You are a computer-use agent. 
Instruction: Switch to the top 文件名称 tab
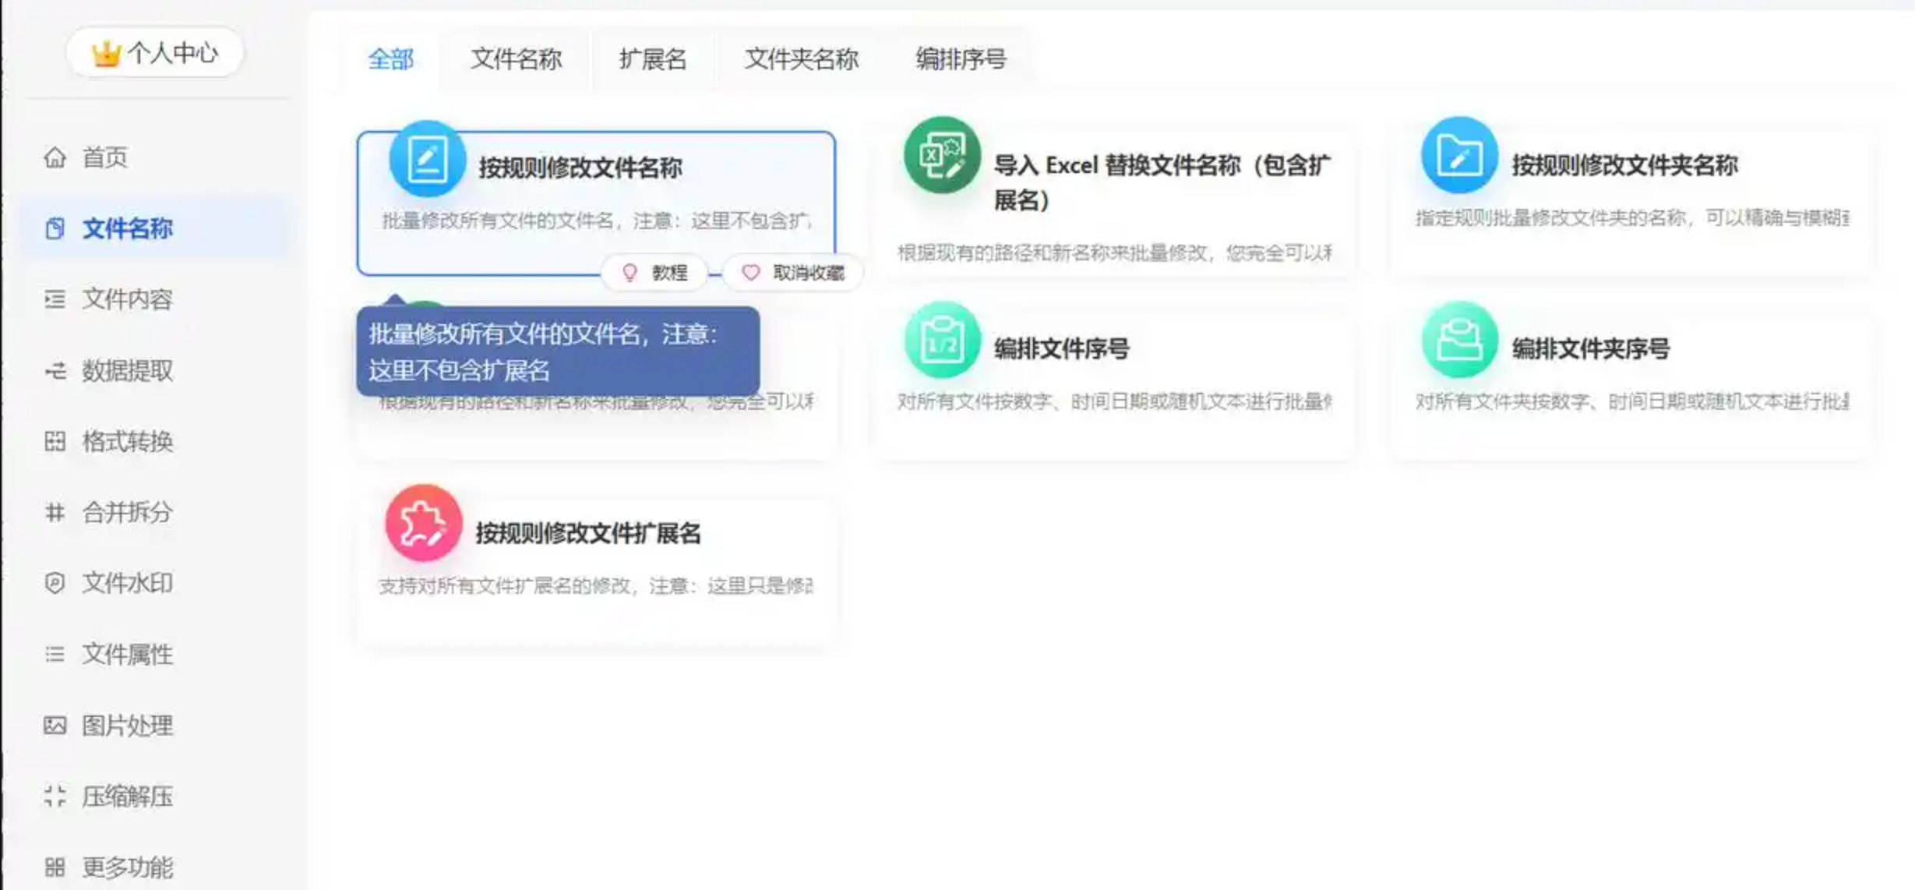(x=516, y=59)
